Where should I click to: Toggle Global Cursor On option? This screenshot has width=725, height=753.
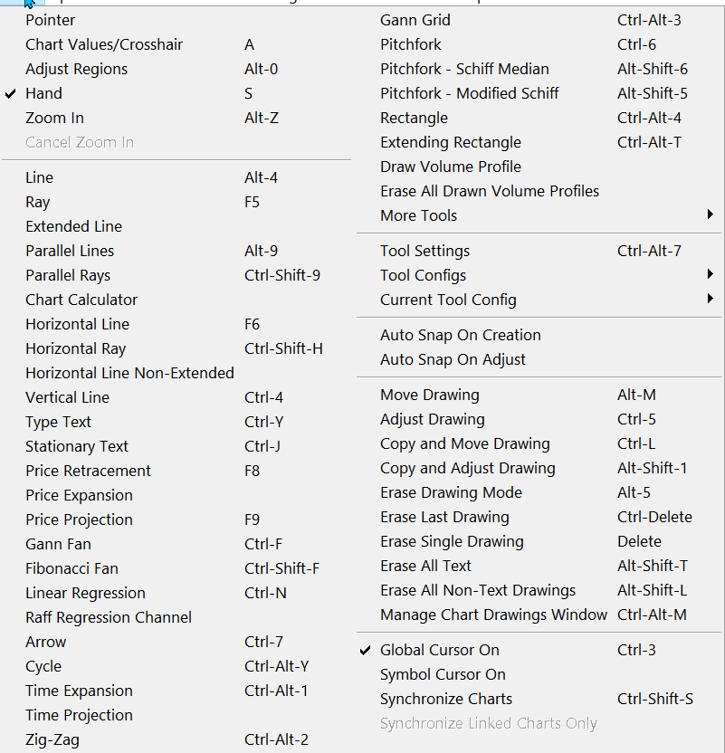[440, 650]
